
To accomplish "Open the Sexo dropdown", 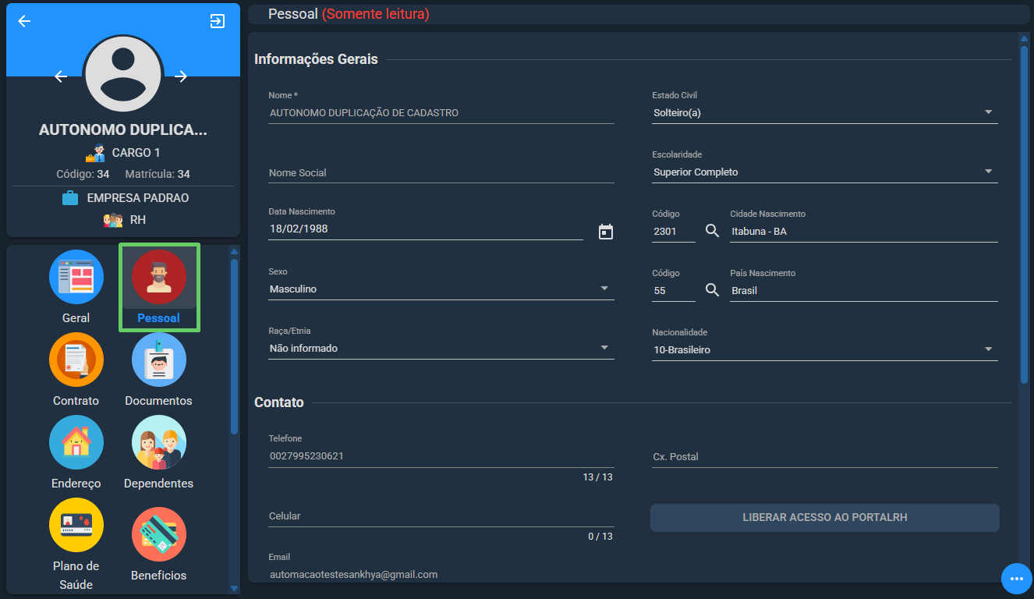I will pos(605,289).
